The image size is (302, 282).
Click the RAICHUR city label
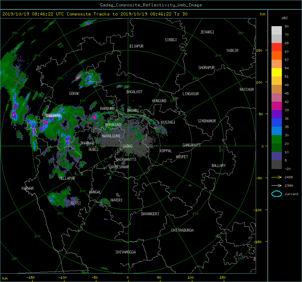click(247, 90)
